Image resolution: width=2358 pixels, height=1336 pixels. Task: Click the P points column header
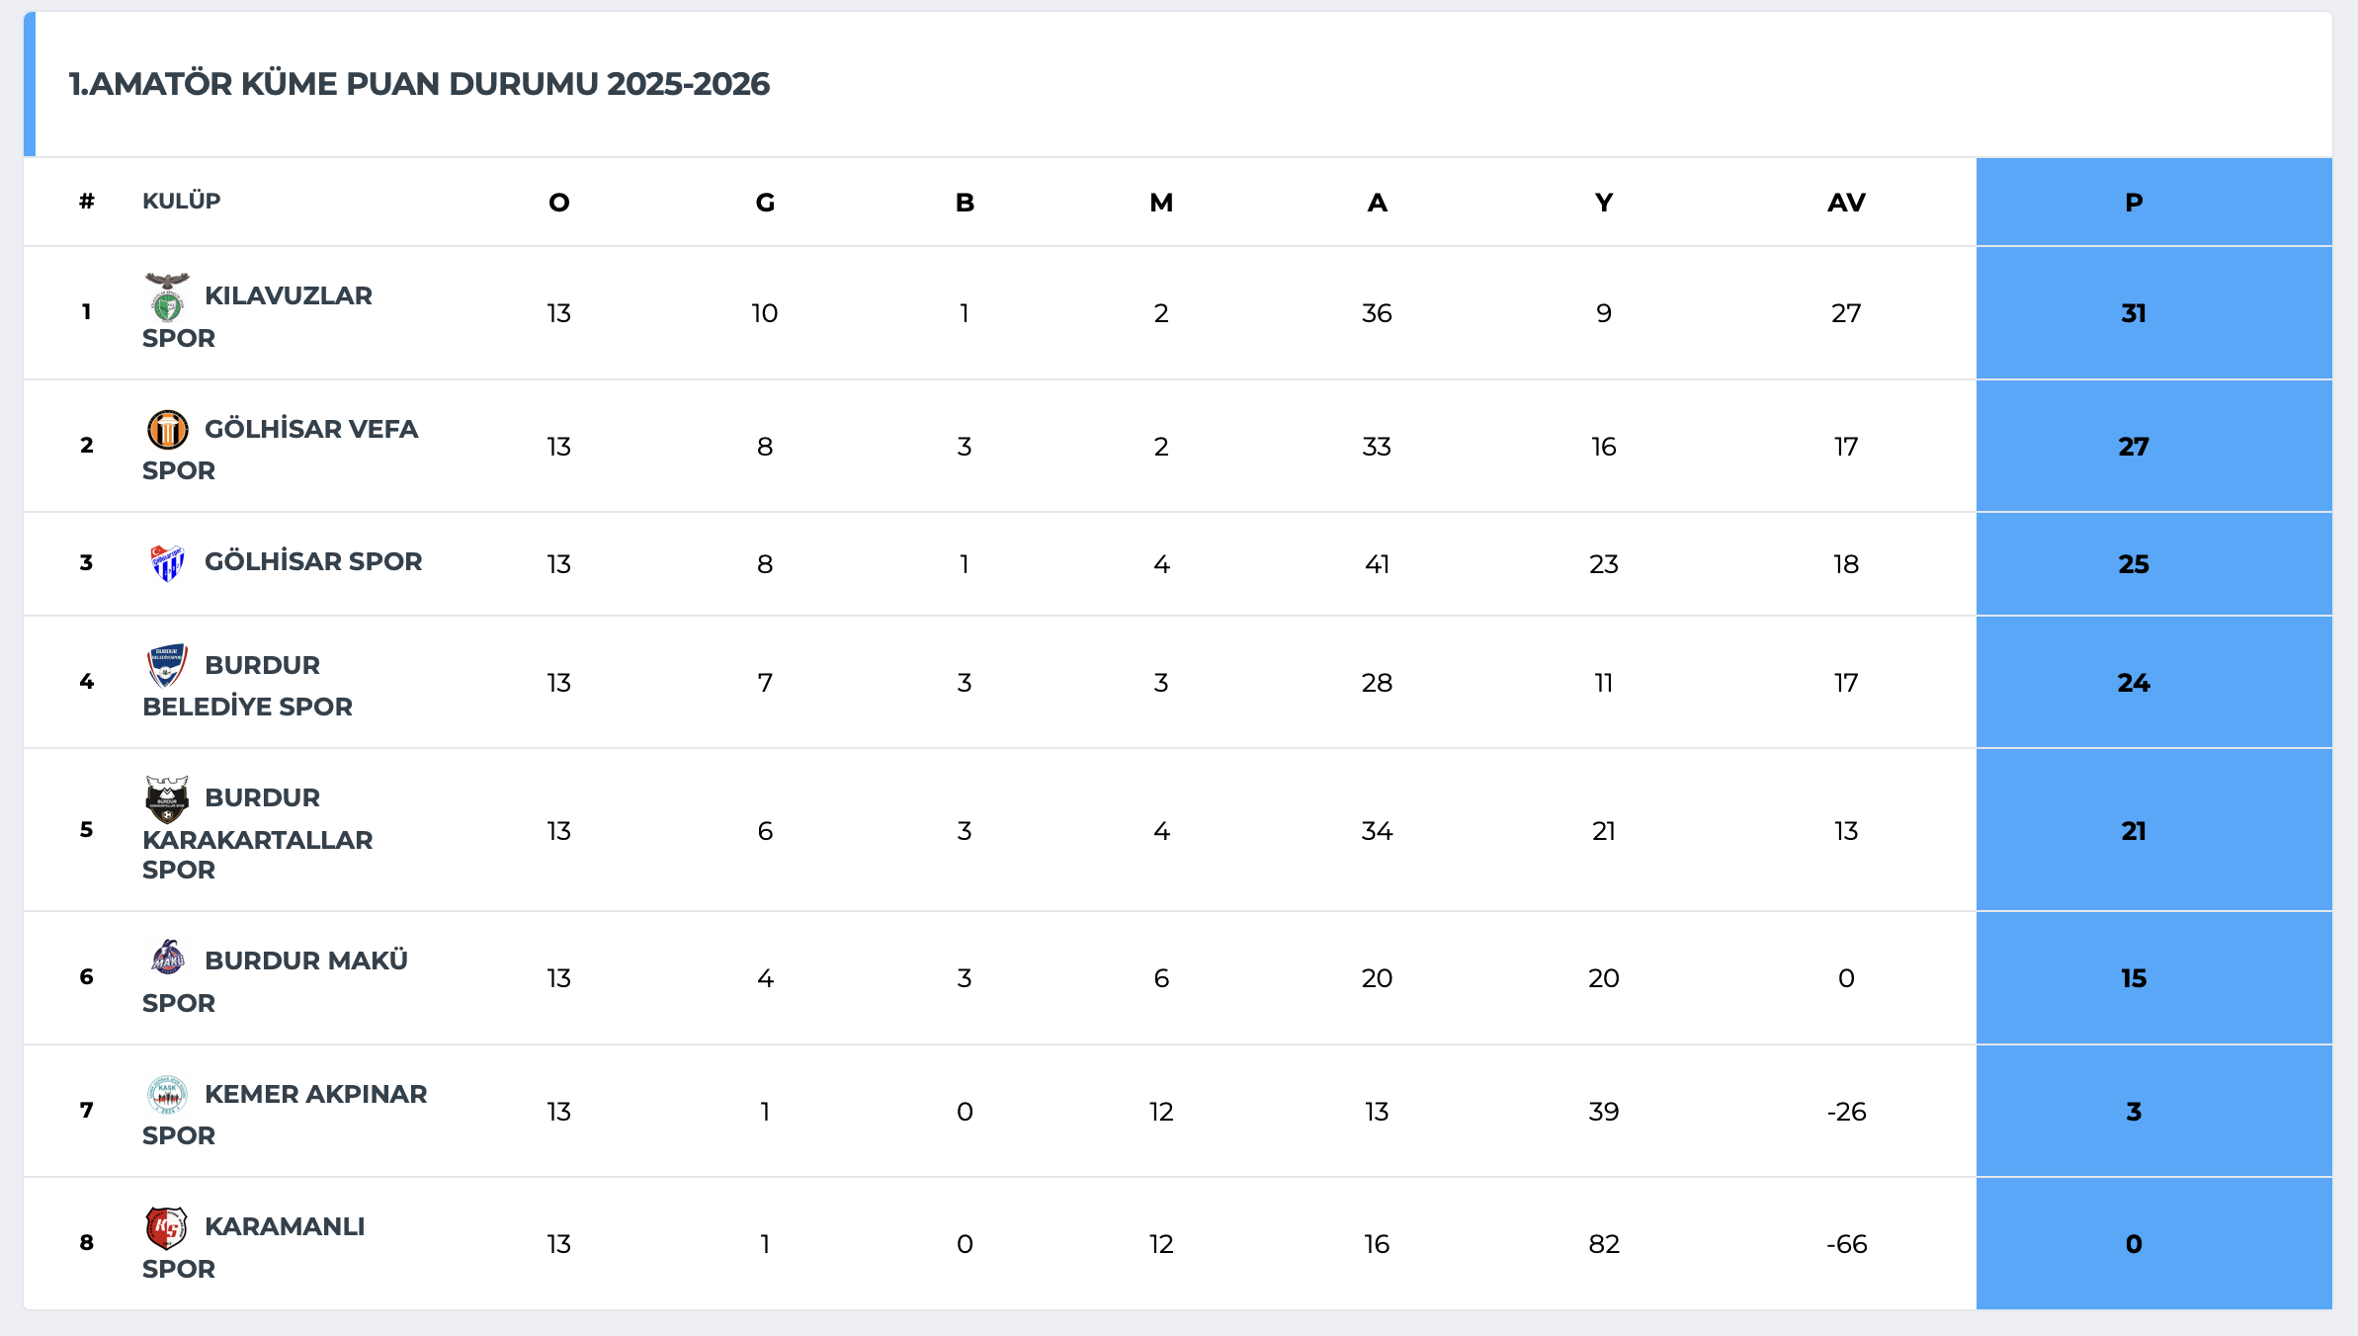pyautogui.click(x=2134, y=203)
